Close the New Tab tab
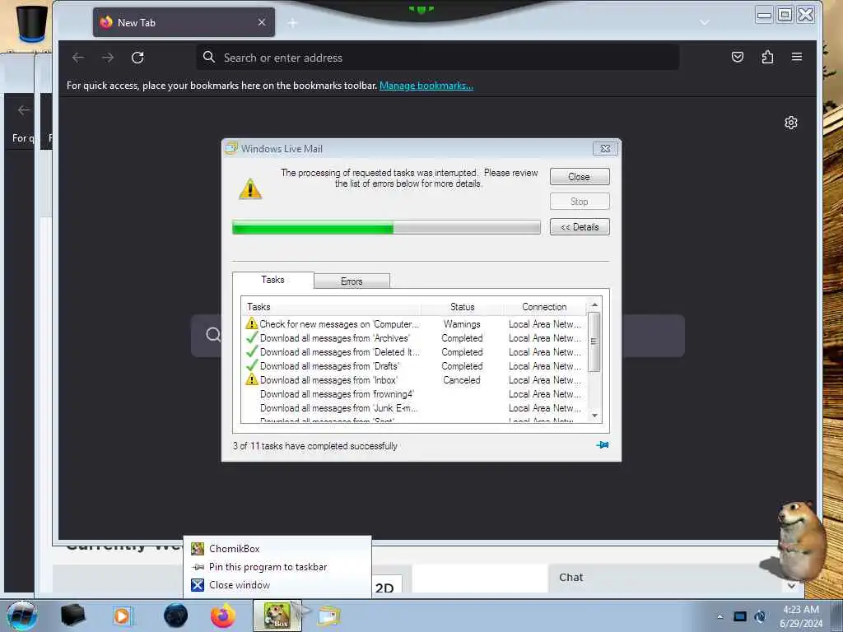The width and height of the screenshot is (843, 632). click(262, 22)
